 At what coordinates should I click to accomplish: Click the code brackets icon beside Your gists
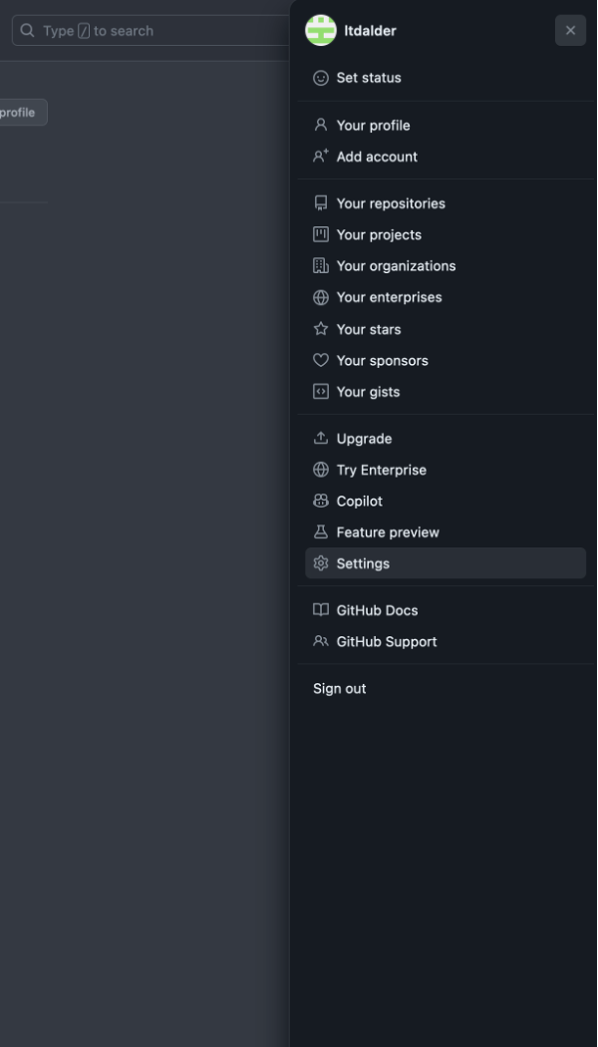(x=319, y=391)
